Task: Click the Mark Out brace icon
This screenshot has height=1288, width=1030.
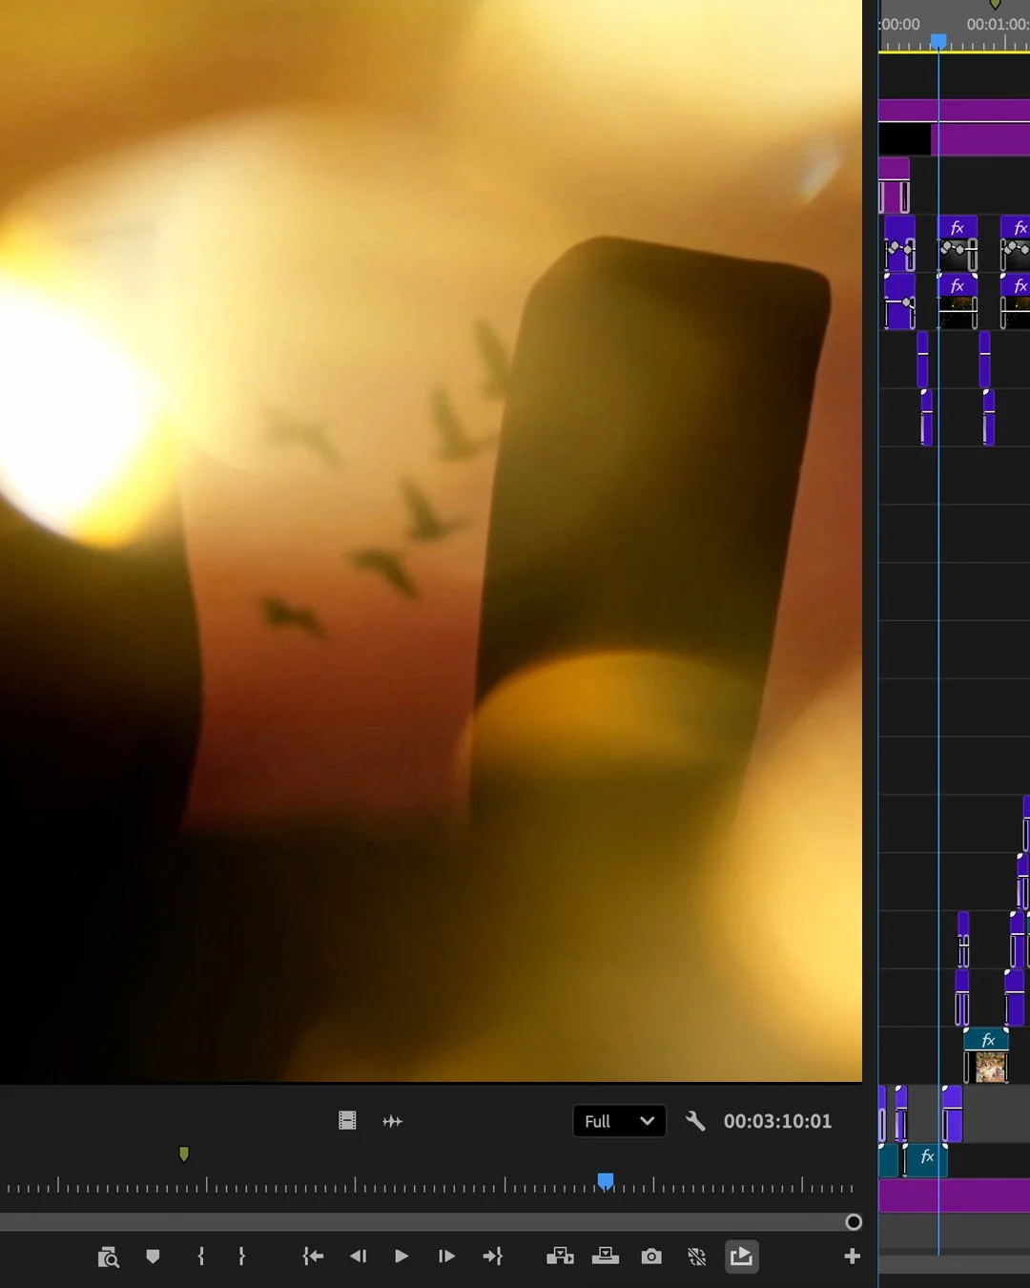Action: (x=241, y=1257)
